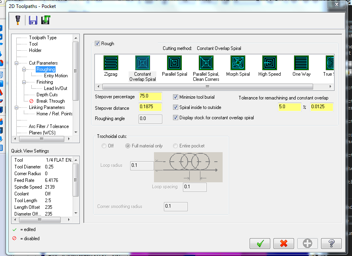
Task: Pick the Morph Spiral cutting method
Action: coord(238,63)
